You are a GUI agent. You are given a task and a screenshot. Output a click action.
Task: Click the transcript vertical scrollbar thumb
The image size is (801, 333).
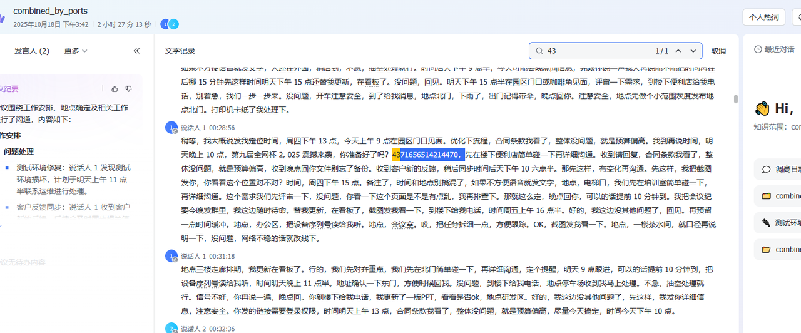coord(735,99)
